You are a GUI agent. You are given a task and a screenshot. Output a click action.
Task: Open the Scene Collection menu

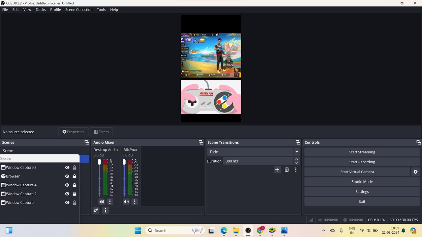point(79,10)
